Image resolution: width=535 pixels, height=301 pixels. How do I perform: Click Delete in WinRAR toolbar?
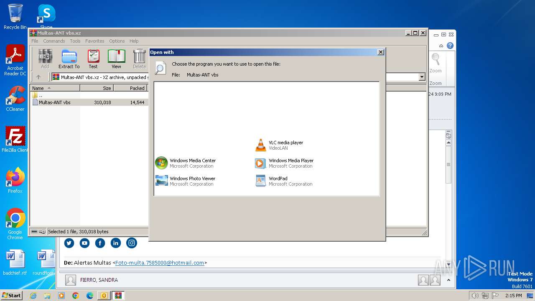point(139,59)
